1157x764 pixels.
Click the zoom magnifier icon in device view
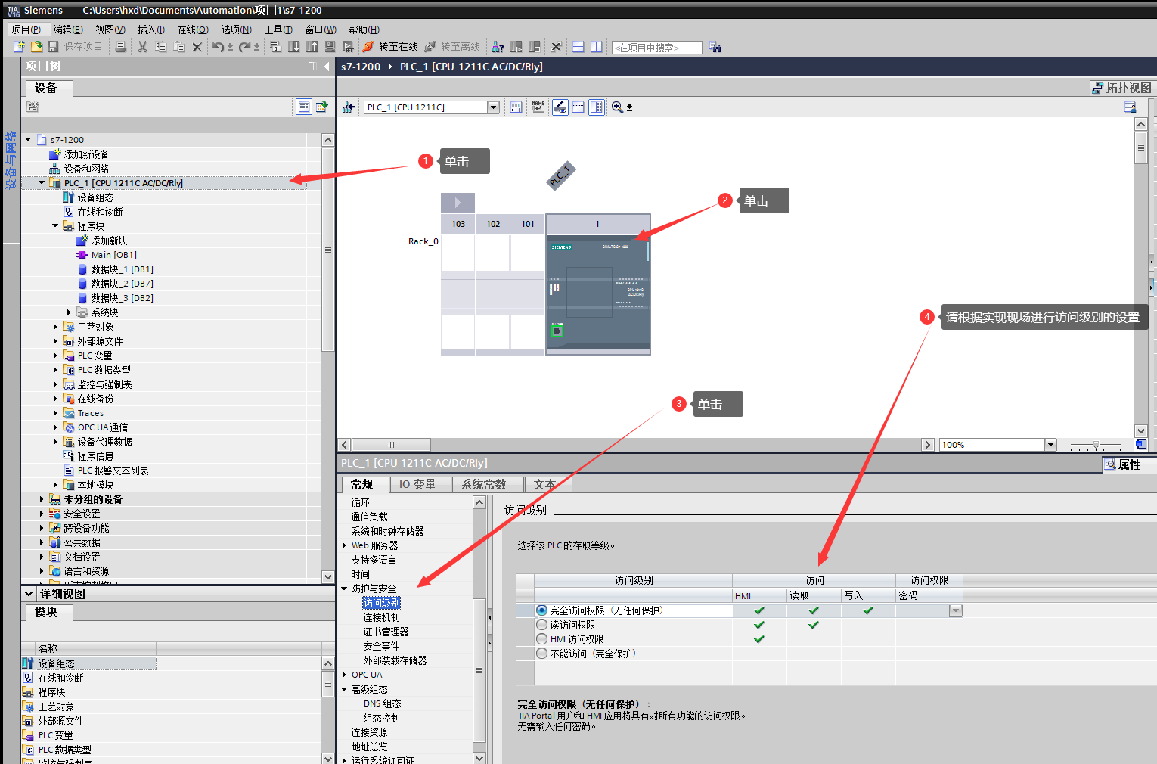(x=617, y=107)
